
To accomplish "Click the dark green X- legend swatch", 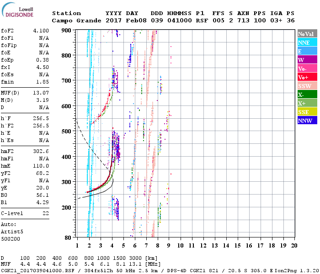I will pos(306,95).
